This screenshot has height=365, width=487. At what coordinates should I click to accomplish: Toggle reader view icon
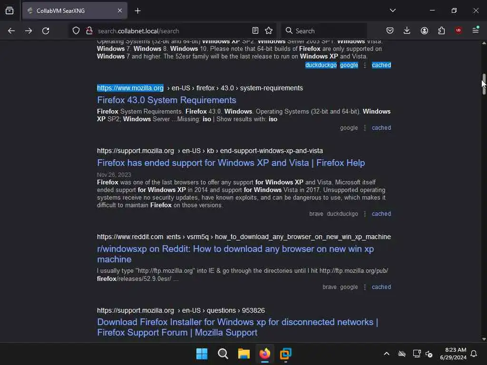pyautogui.click(x=255, y=30)
